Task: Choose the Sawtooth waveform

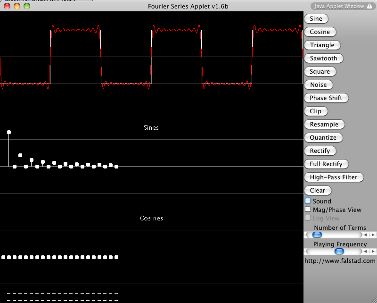Action: pos(323,59)
